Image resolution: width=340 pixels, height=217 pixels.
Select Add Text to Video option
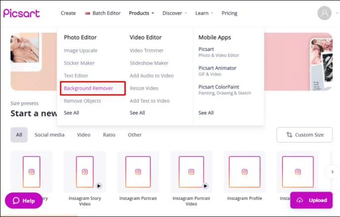coord(150,101)
